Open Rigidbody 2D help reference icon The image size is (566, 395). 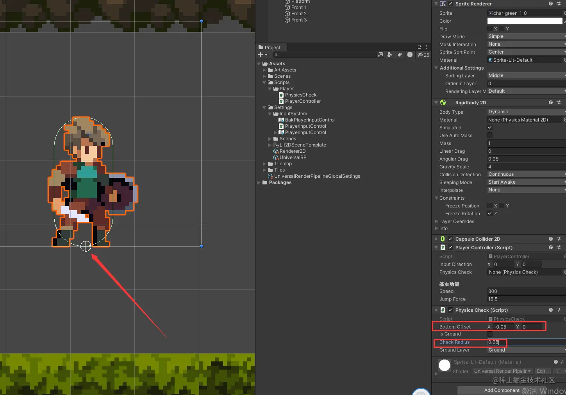point(551,103)
